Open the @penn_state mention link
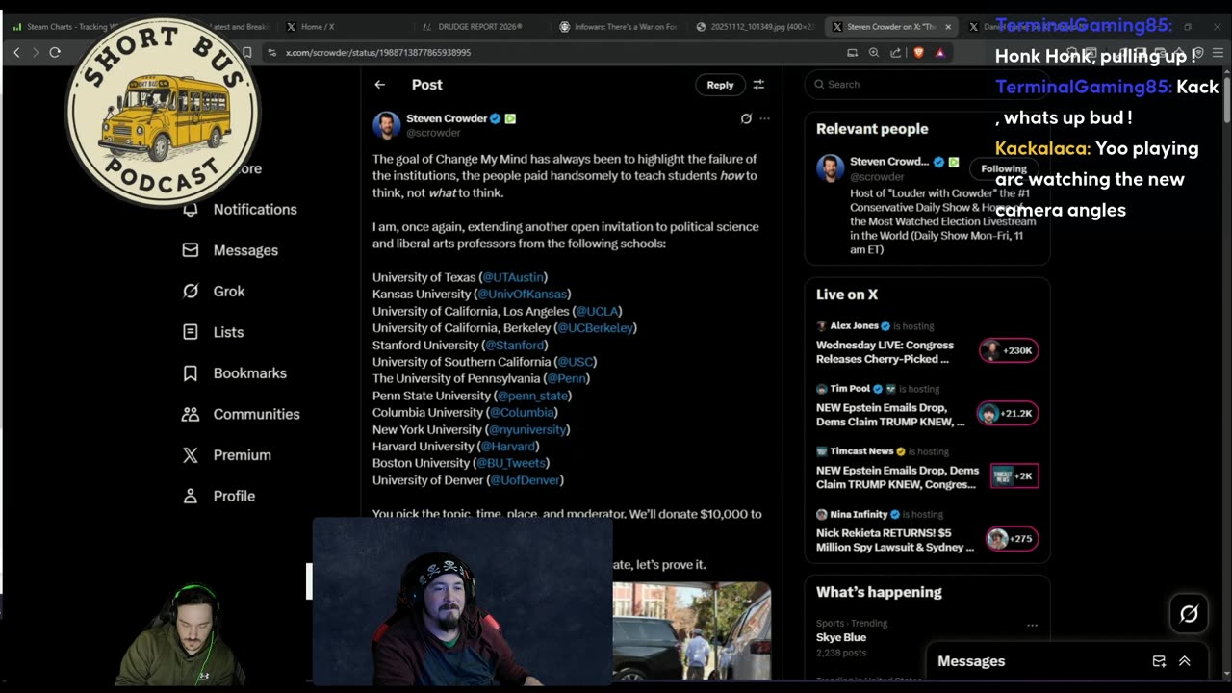1232x693 pixels. pos(532,396)
